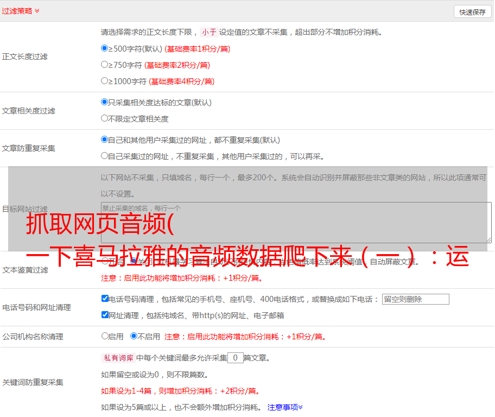
Task: Toggle the 网址清理 checkbox
Action: (105, 314)
